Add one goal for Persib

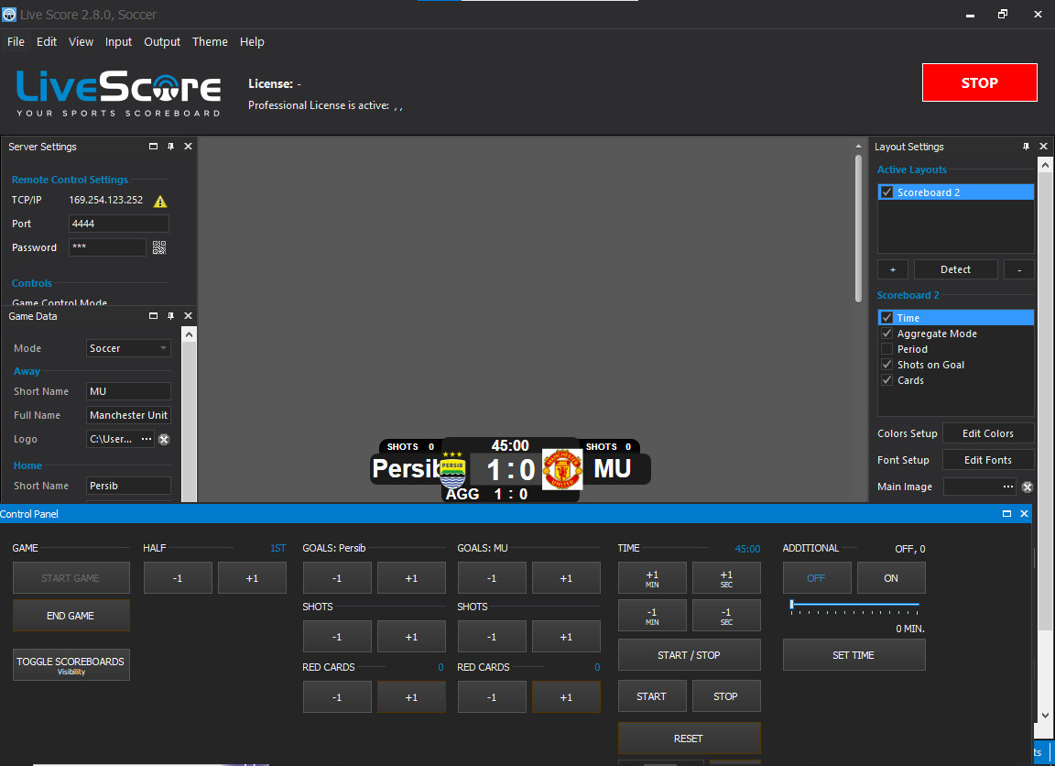pyautogui.click(x=411, y=578)
